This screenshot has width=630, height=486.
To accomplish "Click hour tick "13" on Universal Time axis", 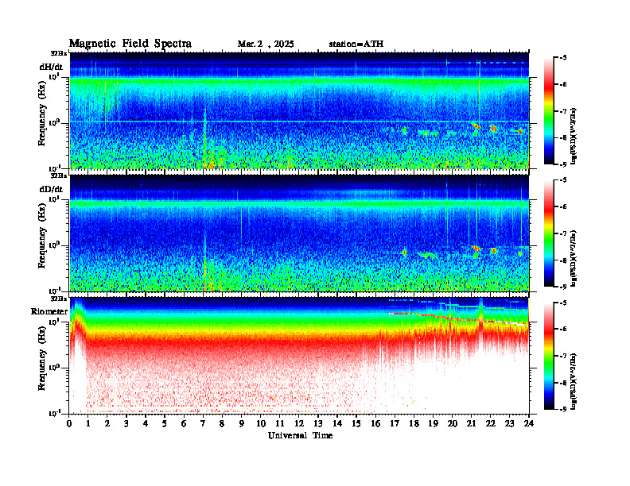I will pos(318,423).
